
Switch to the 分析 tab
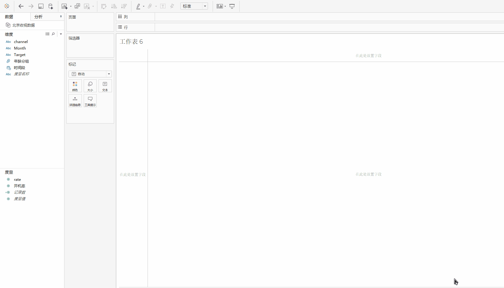click(38, 17)
